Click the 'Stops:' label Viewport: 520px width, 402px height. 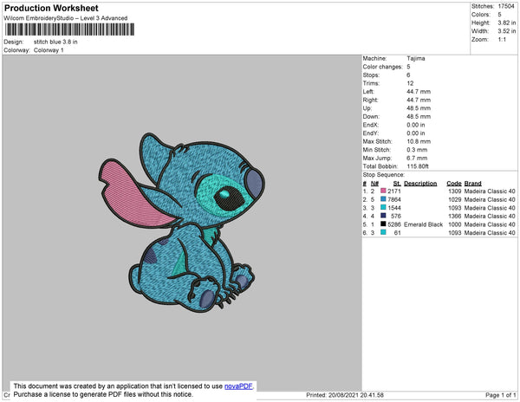point(371,75)
